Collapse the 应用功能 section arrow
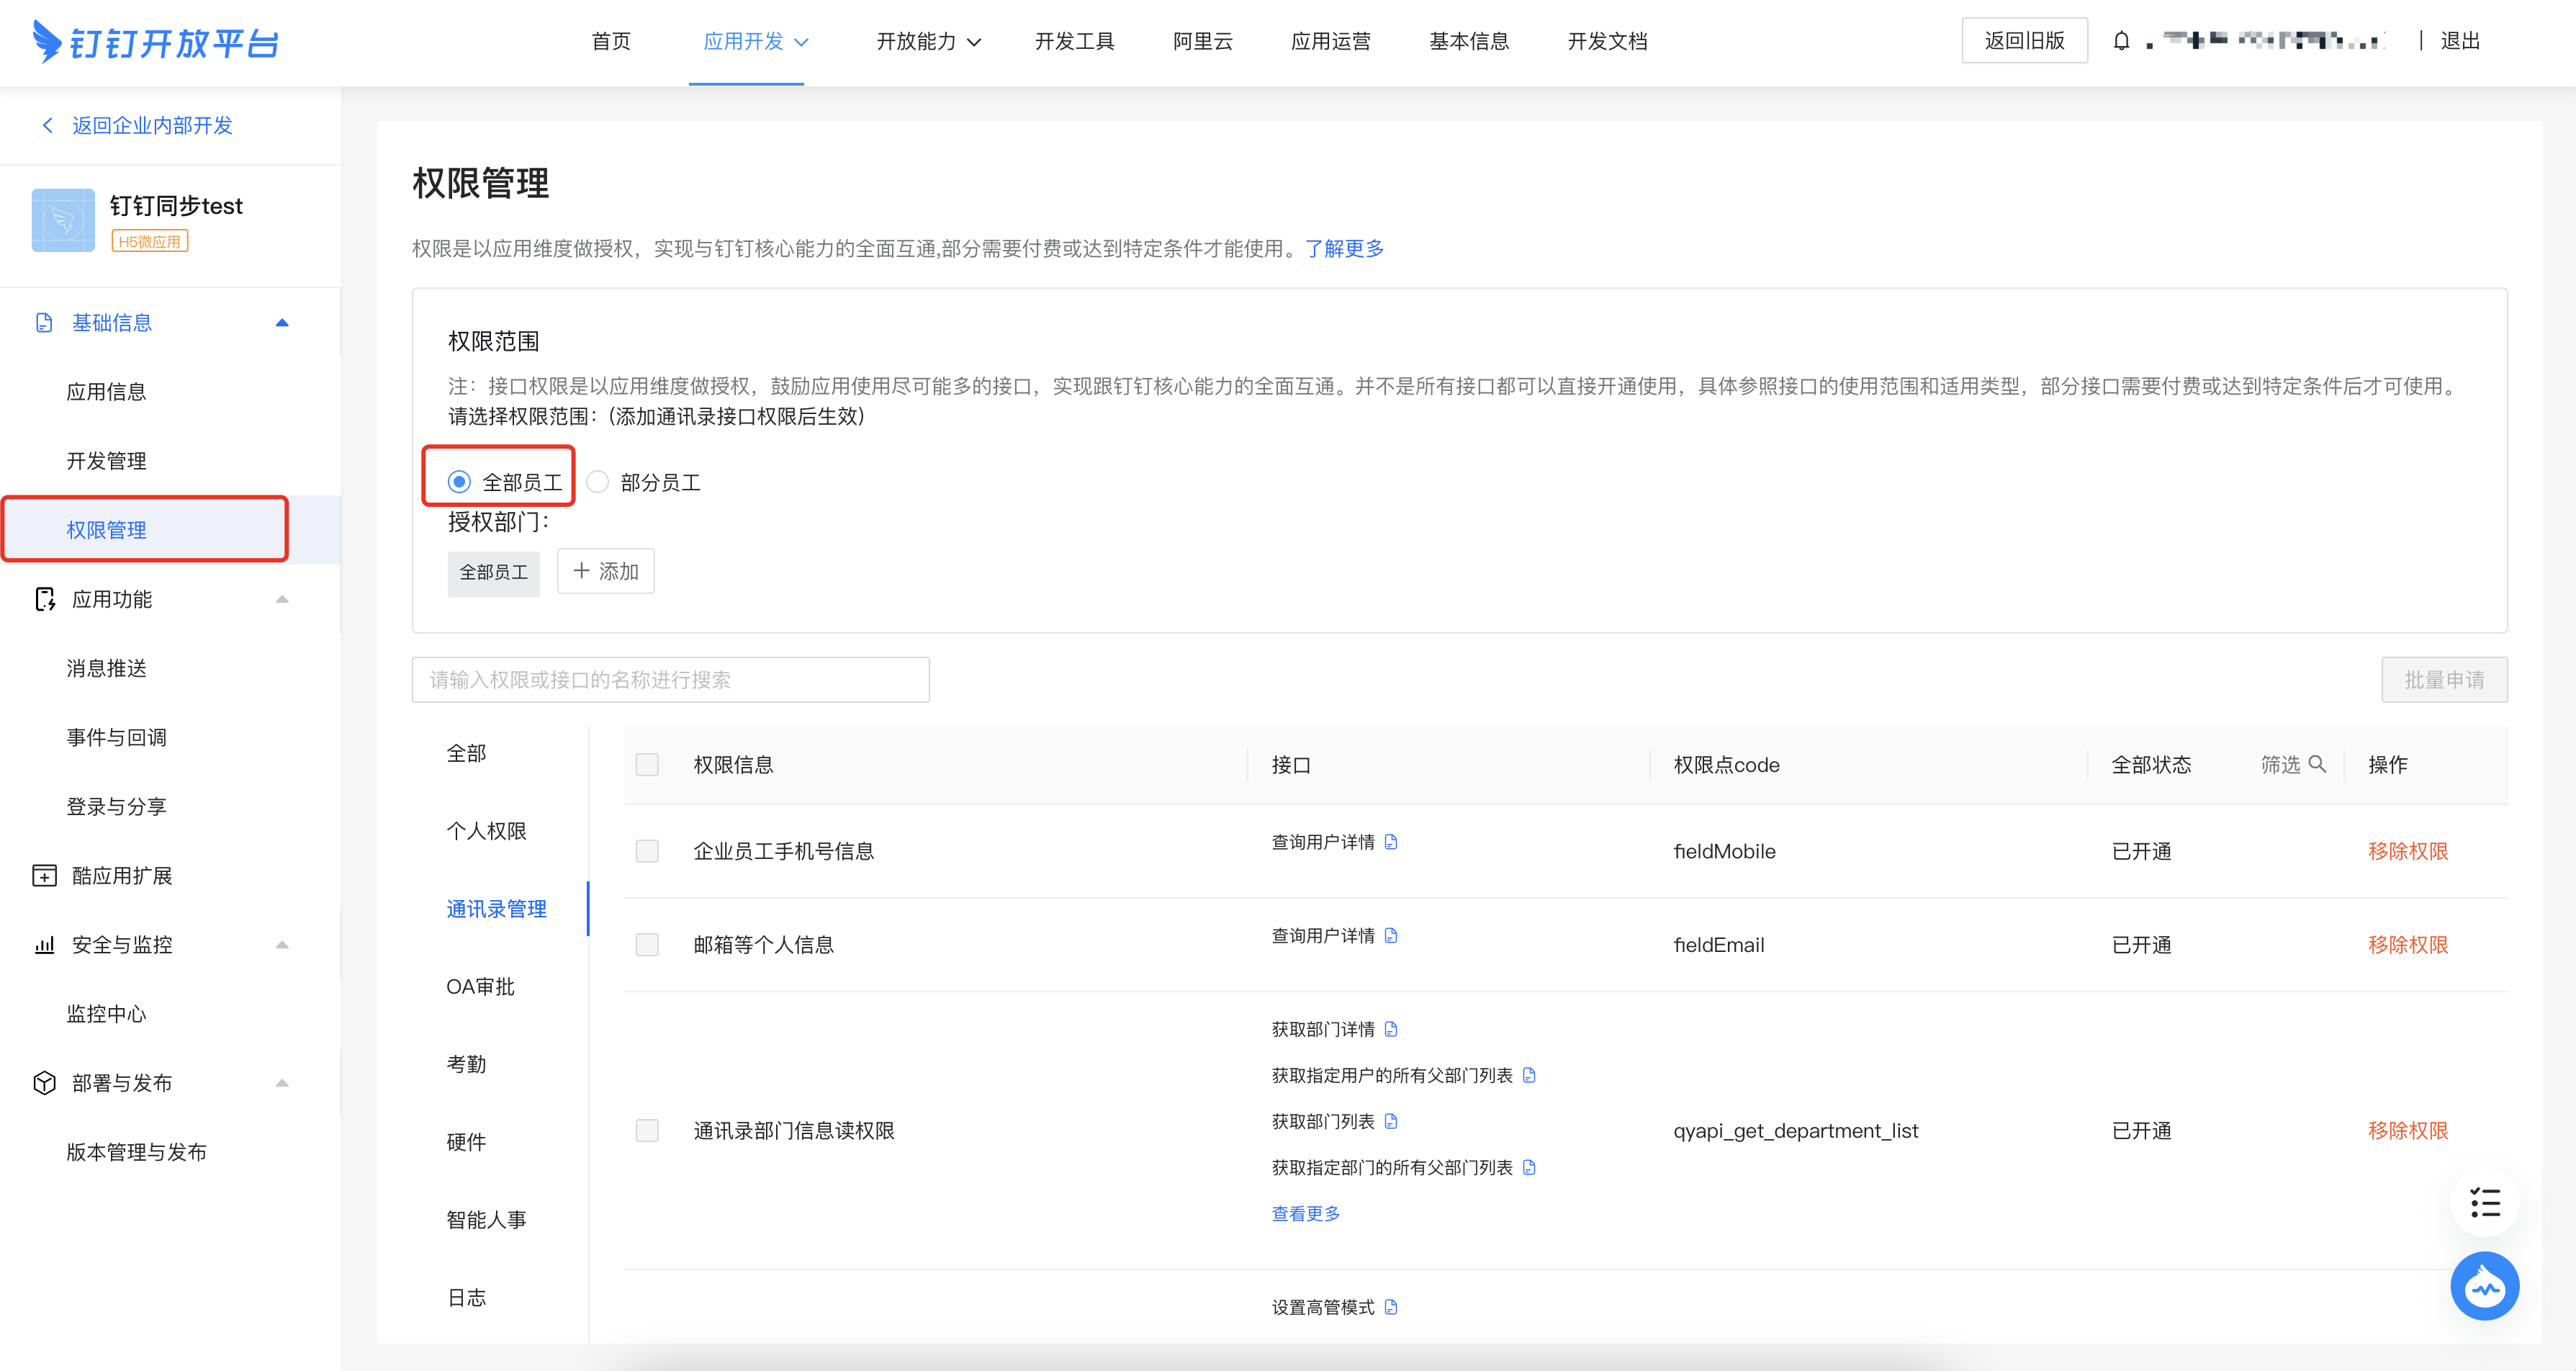 (282, 599)
